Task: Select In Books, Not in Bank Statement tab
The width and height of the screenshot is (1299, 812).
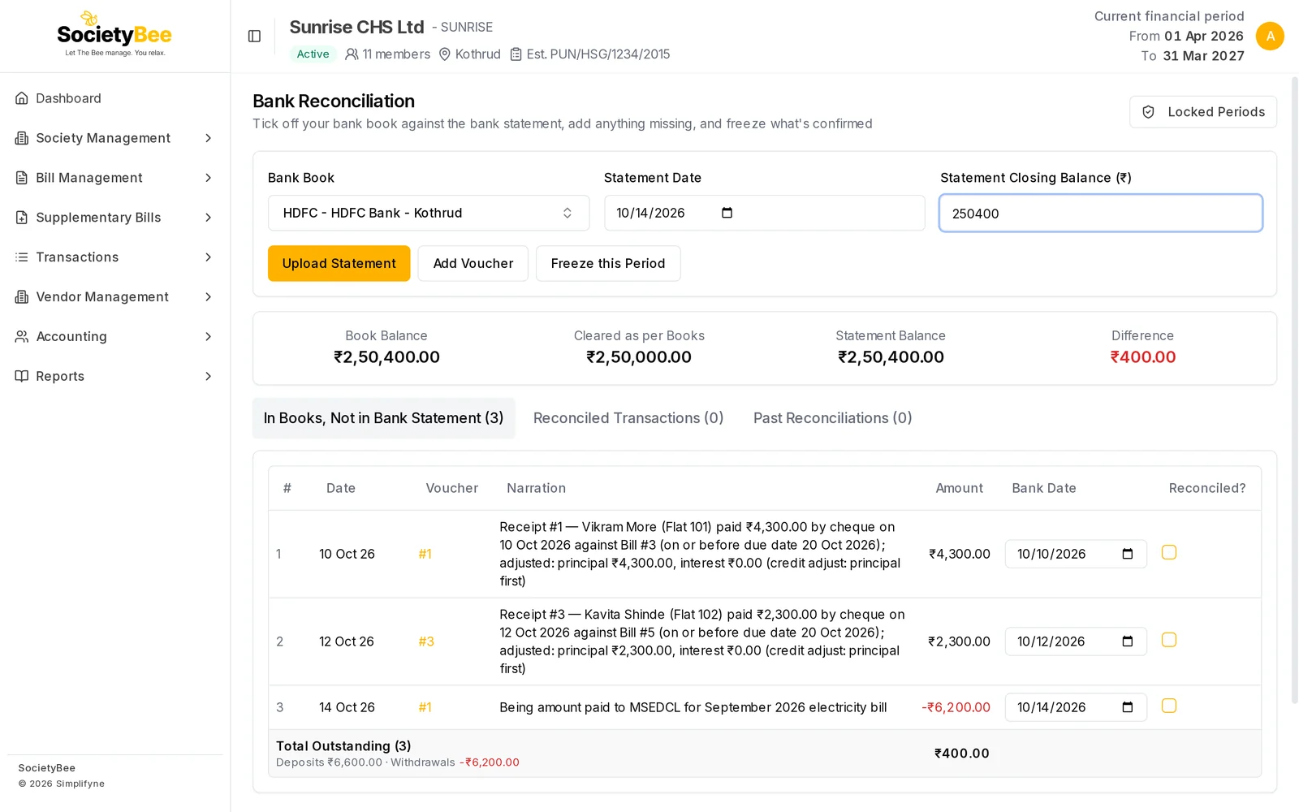Action: [383, 418]
